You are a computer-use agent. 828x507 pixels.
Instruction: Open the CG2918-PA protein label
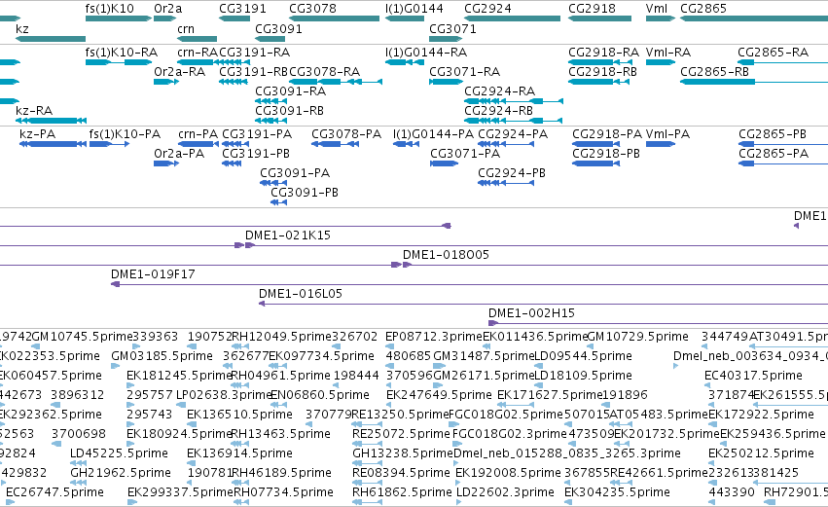click(x=607, y=134)
